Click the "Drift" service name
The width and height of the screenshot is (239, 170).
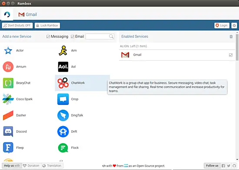click(x=74, y=131)
